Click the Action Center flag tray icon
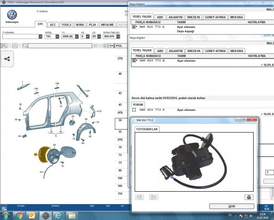 (x=241, y=216)
